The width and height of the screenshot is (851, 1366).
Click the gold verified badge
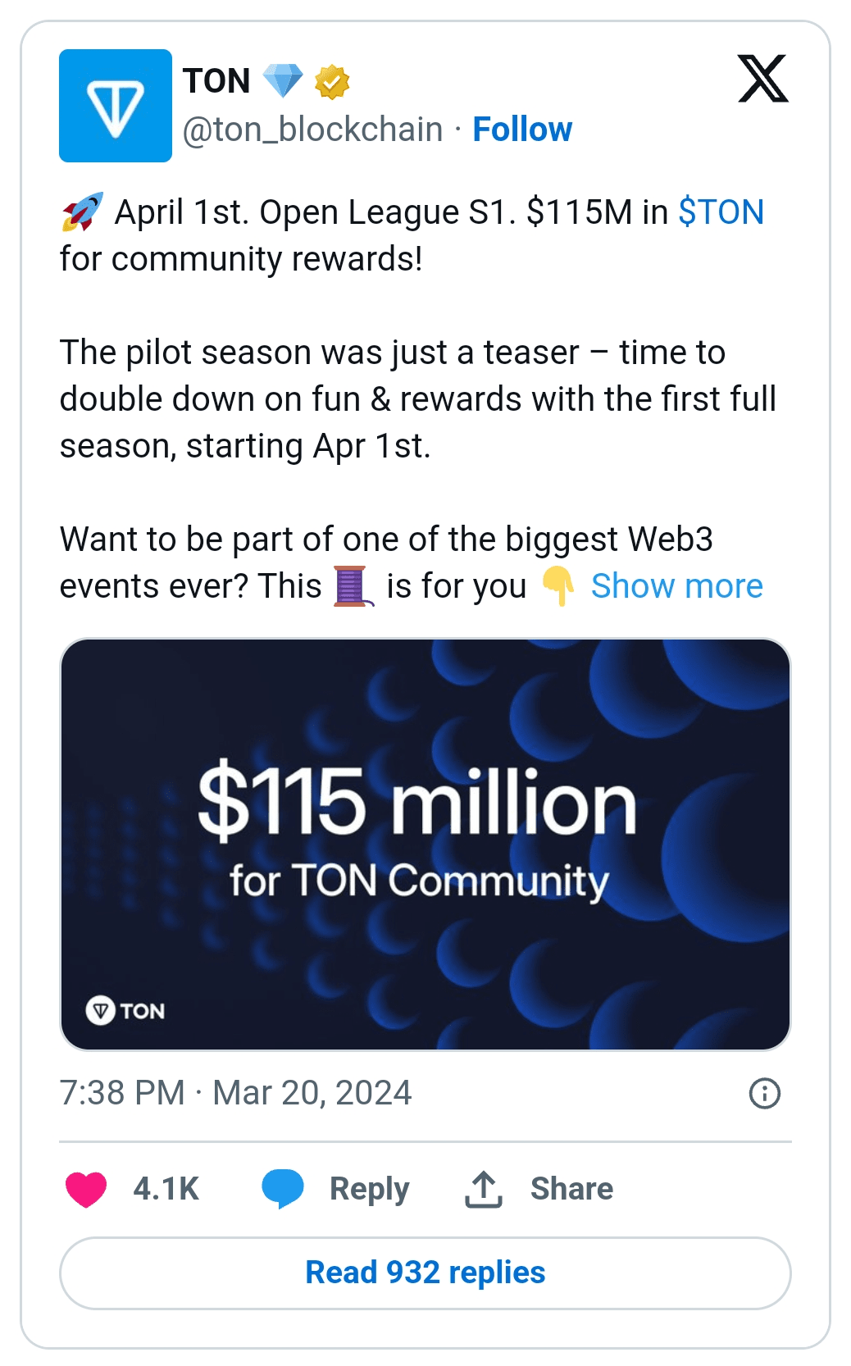tap(332, 81)
